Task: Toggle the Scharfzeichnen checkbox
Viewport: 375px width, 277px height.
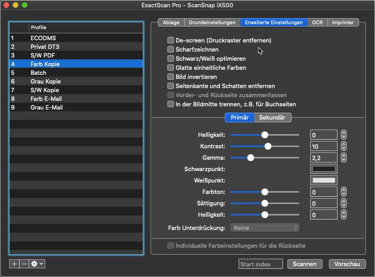Action: 171,50
